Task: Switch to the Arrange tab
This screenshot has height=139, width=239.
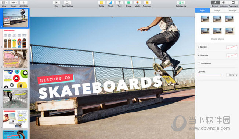Action: pyautogui.click(x=232, y=11)
